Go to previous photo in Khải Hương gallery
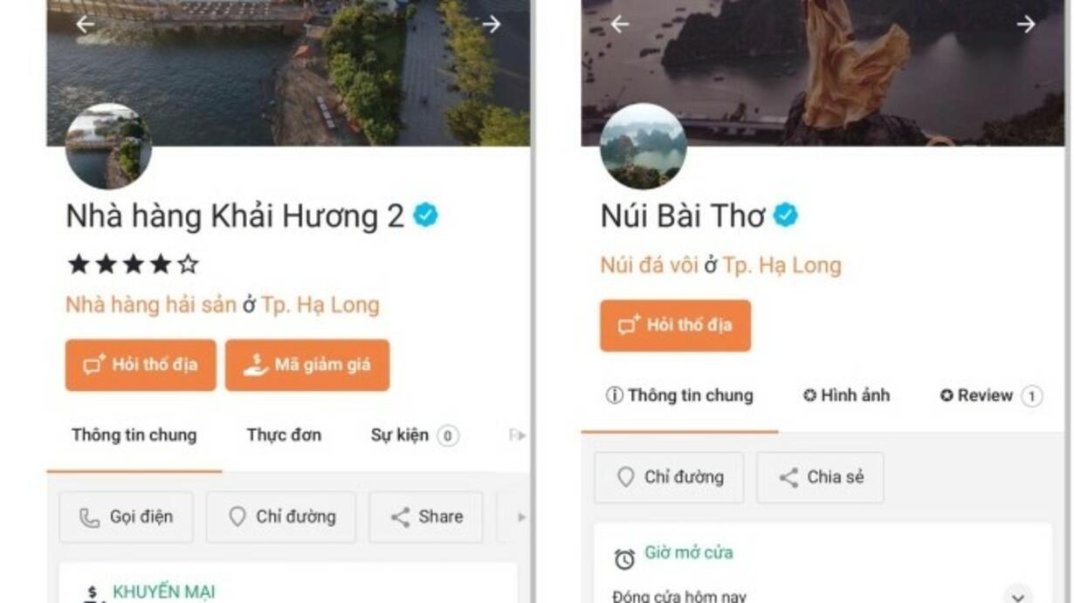 point(85,24)
